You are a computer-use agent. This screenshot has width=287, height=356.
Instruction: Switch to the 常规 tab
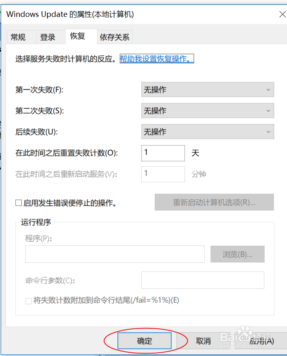coord(18,37)
